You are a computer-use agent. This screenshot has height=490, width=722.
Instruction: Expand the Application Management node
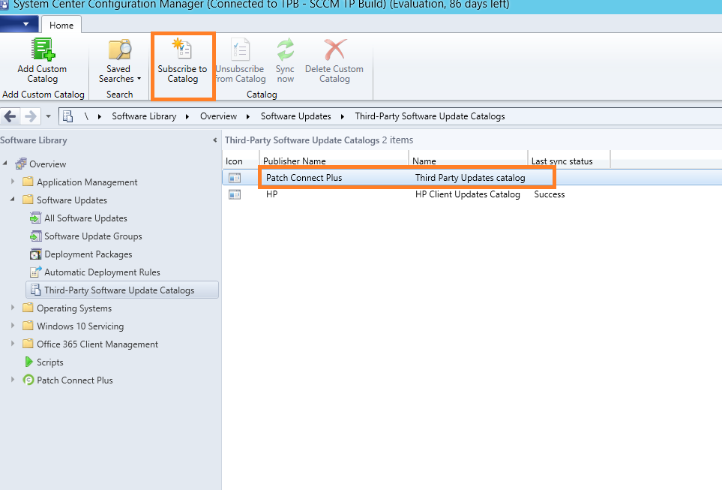(x=13, y=182)
